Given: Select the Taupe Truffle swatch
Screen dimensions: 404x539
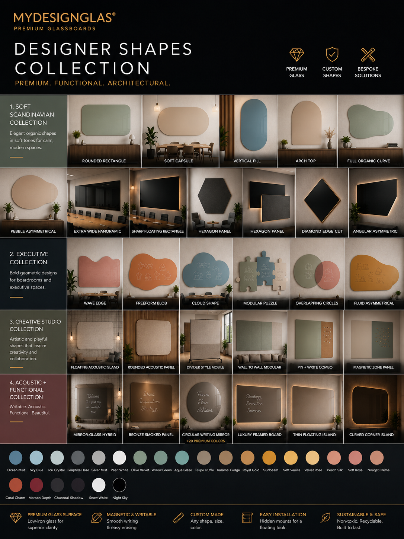Looking at the screenshot, I should pyautogui.click(x=204, y=457).
